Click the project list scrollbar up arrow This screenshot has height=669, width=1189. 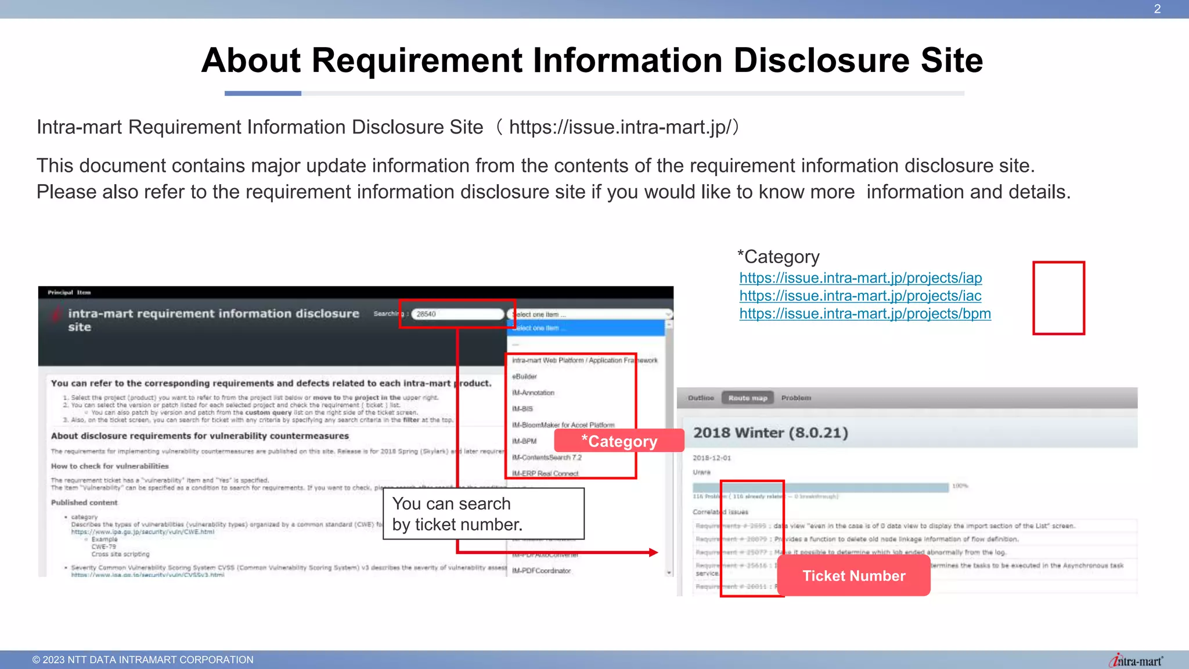pos(669,325)
